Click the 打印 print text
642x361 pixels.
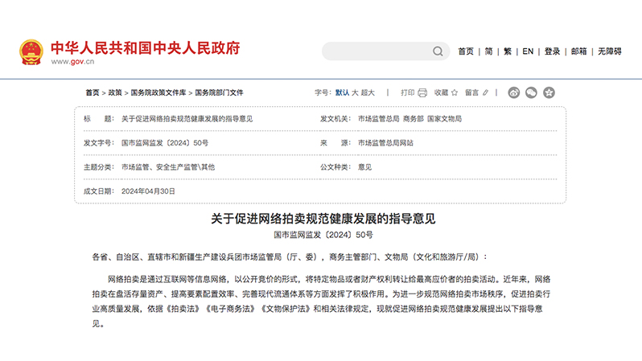pos(407,92)
